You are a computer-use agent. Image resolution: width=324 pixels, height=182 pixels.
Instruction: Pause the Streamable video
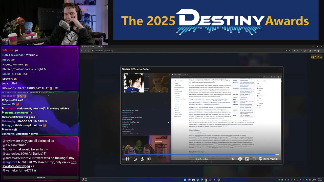(x=127, y=159)
